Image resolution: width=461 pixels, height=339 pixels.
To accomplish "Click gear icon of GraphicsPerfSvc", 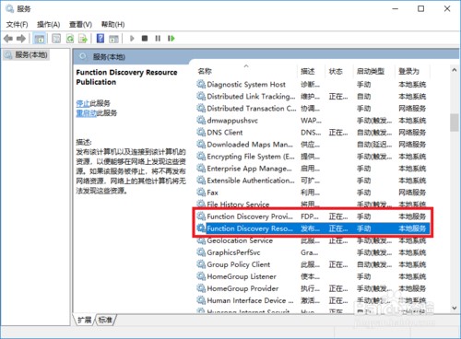I will pyautogui.click(x=201, y=252).
